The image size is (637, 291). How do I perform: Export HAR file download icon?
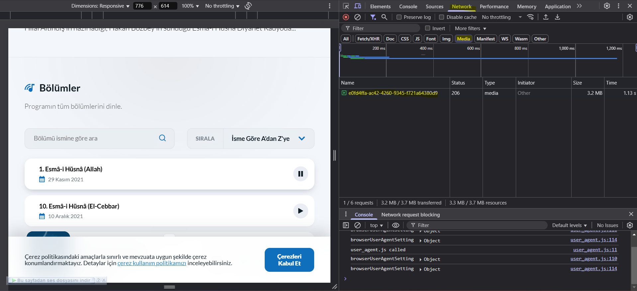[558, 17]
